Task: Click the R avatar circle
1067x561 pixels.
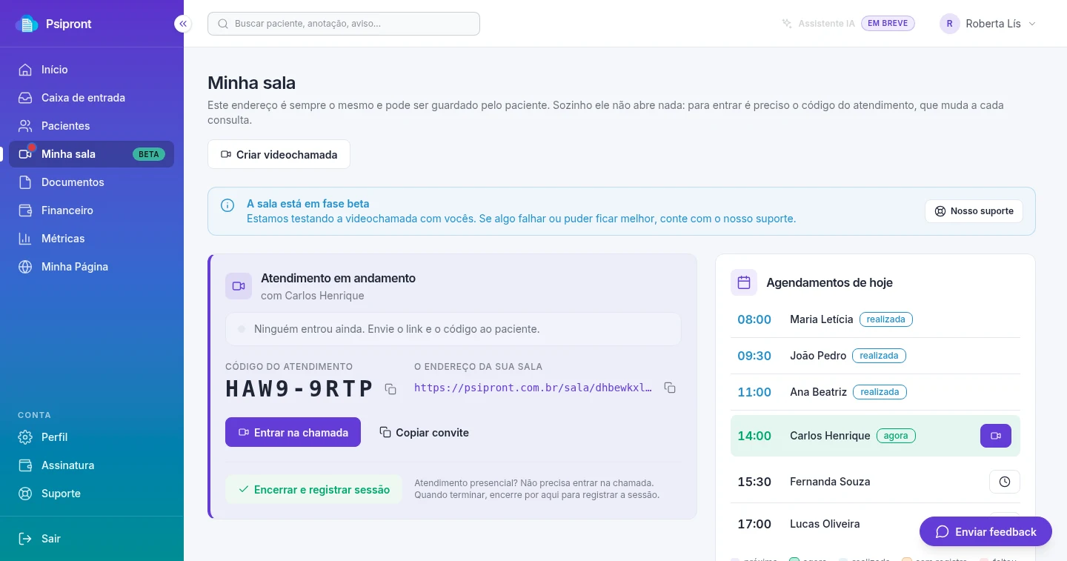Action: pos(950,24)
